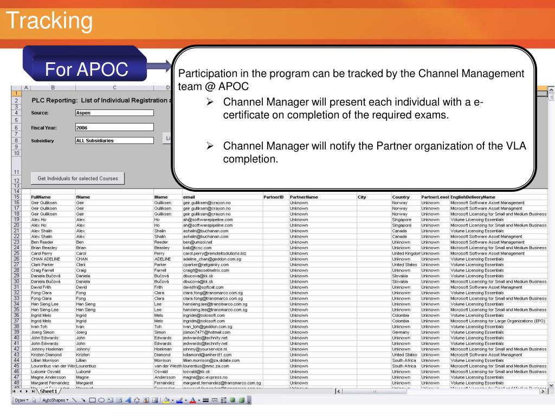Click Get Individuals for selected Courses

pyautogui.click(x=78, y=178)
